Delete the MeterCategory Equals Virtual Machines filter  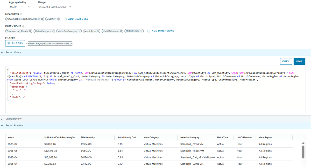[x=71, y=44]
